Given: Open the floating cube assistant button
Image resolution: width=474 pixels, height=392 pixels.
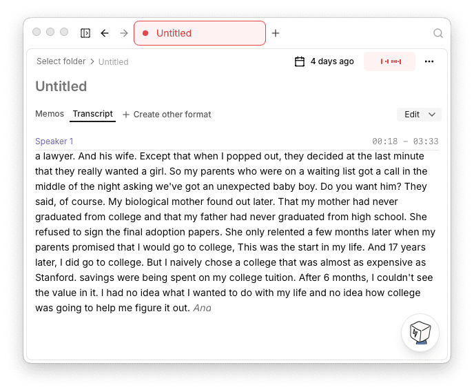Looking at the screenshot, I should click(x=420, y=332).
